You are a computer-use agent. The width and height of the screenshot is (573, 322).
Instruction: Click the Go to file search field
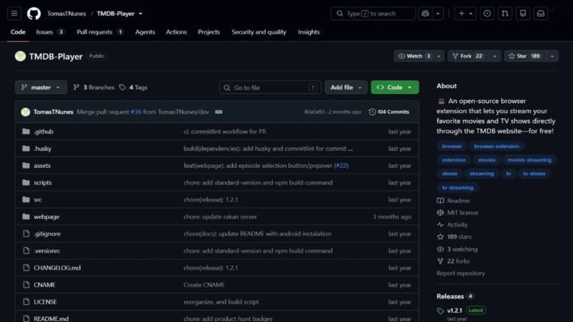click(270, 88)
